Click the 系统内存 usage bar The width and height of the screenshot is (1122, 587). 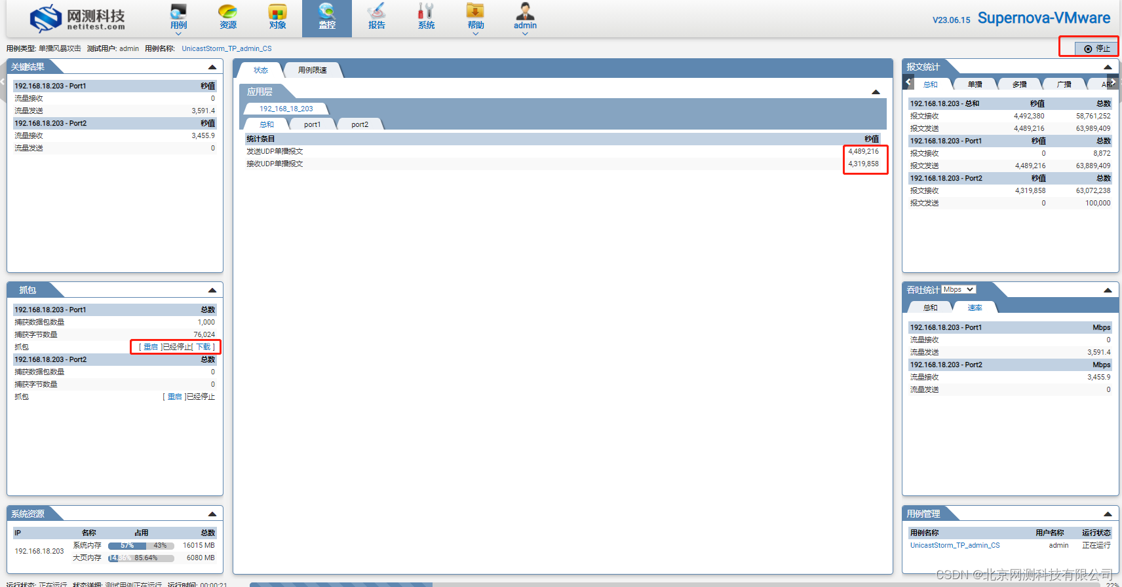[141, 545]
